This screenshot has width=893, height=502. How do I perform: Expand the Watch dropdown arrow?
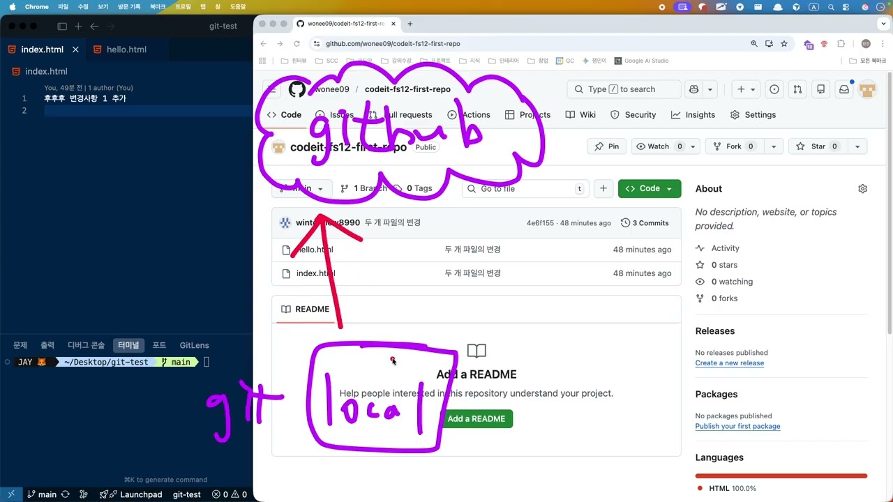(x=693, y=146)
